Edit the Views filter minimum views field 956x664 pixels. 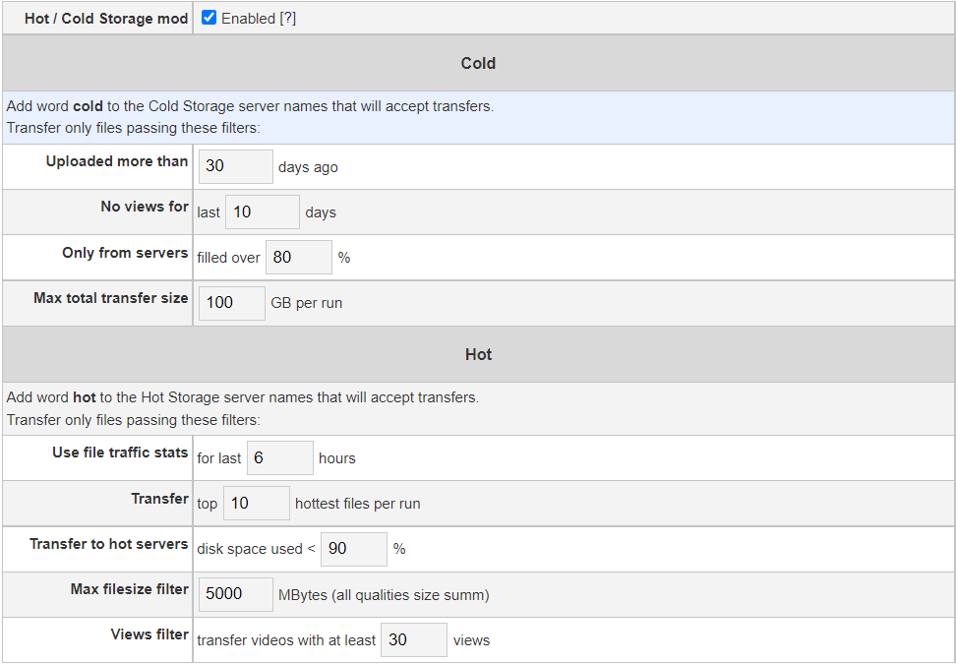coord(414,640)
